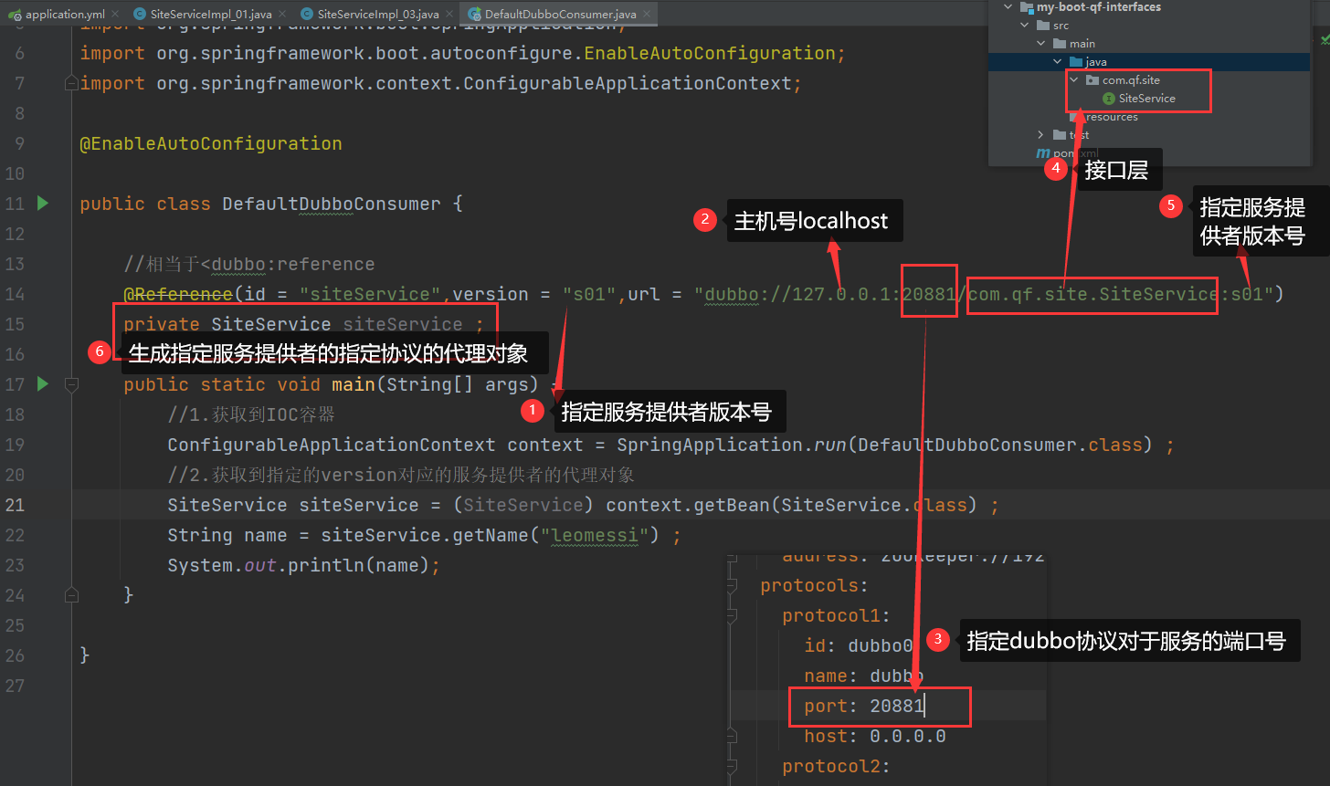Select the src folder in project tree
The width and height of the screenshot is (1330, 786).
pos(1061,26)
